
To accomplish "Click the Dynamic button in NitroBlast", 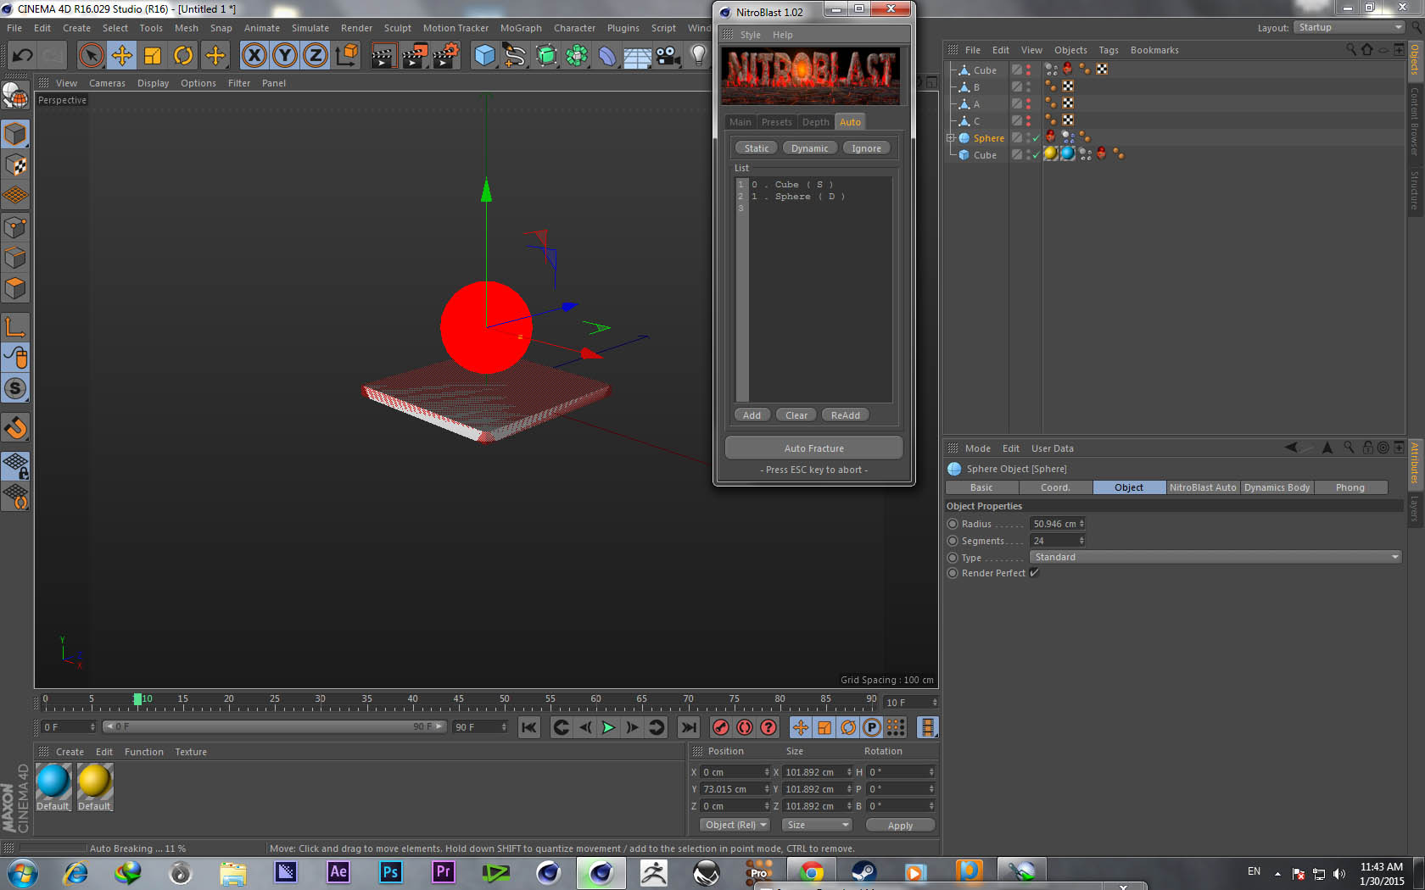I will [810, 148].
